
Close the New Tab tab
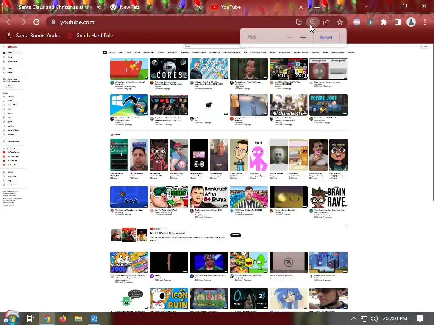pyautogui.click(x=200, y=7)
